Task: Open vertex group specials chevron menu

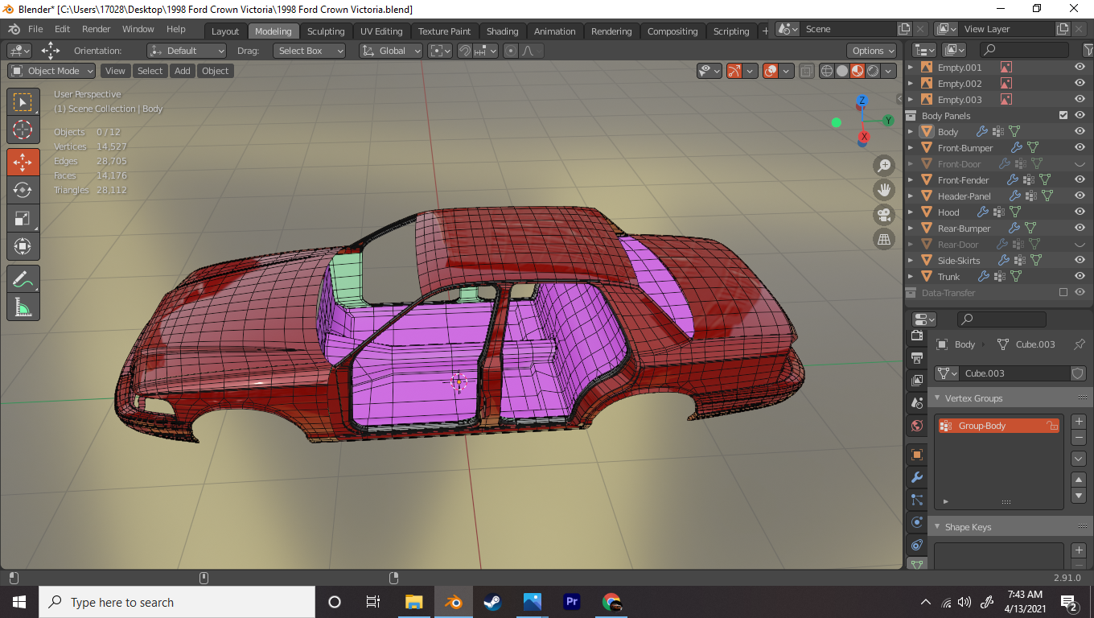Action: [1079, 459]
